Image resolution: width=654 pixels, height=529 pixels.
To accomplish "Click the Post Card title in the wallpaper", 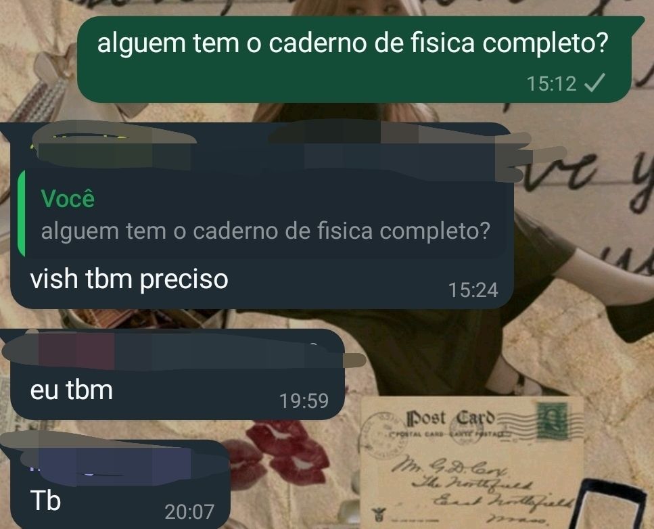I will point(451,418).
